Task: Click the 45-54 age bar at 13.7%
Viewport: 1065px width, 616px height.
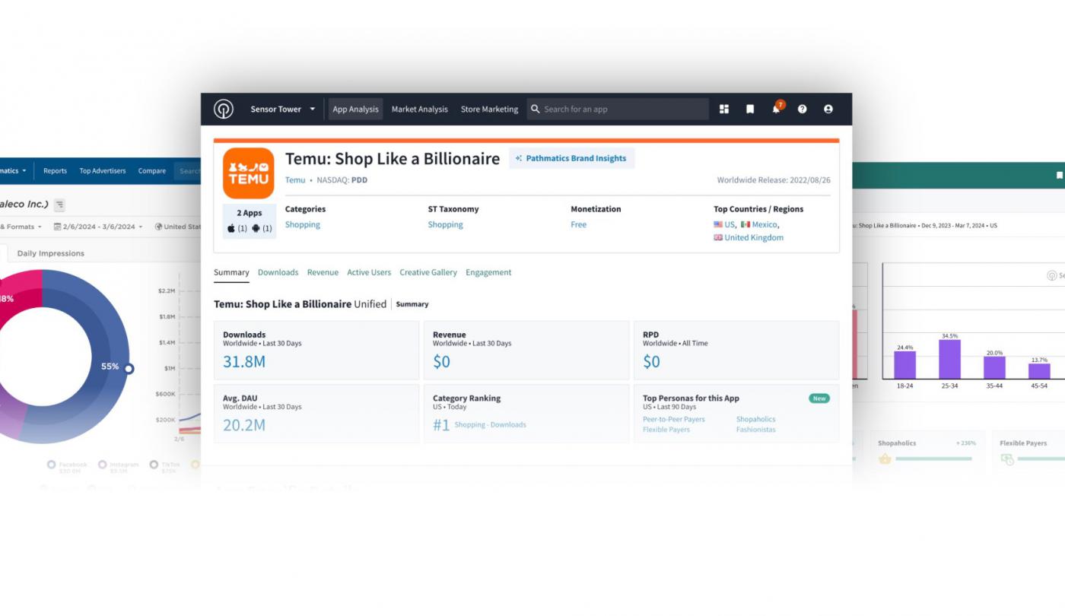Action: [x=1039, y=371]
